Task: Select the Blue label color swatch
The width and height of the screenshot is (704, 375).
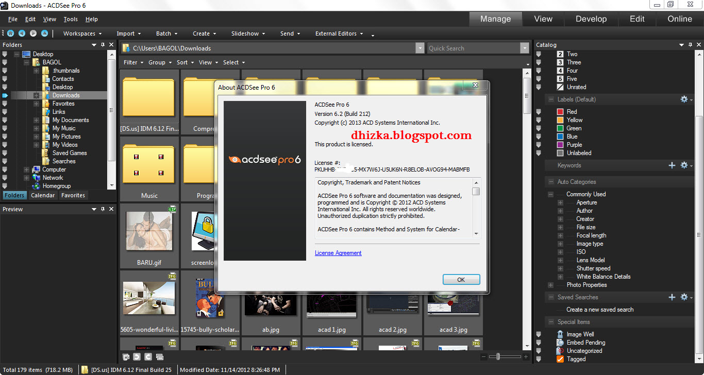Action: 560,137
